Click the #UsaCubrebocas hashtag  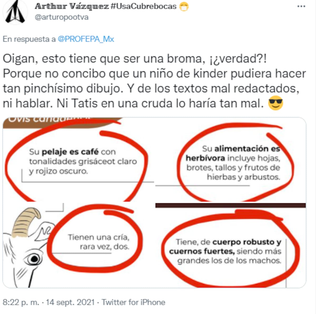(x=144, y=6)
